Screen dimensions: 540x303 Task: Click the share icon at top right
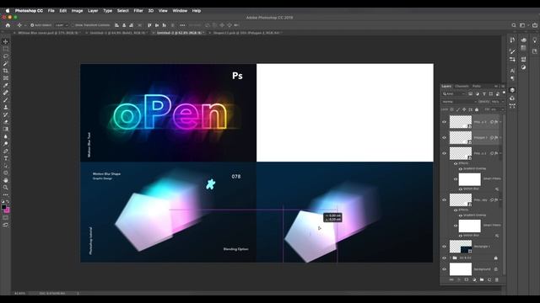click(534, 25)
